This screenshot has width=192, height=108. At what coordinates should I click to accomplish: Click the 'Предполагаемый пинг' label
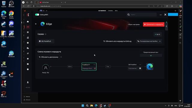(x=151, y=52)
